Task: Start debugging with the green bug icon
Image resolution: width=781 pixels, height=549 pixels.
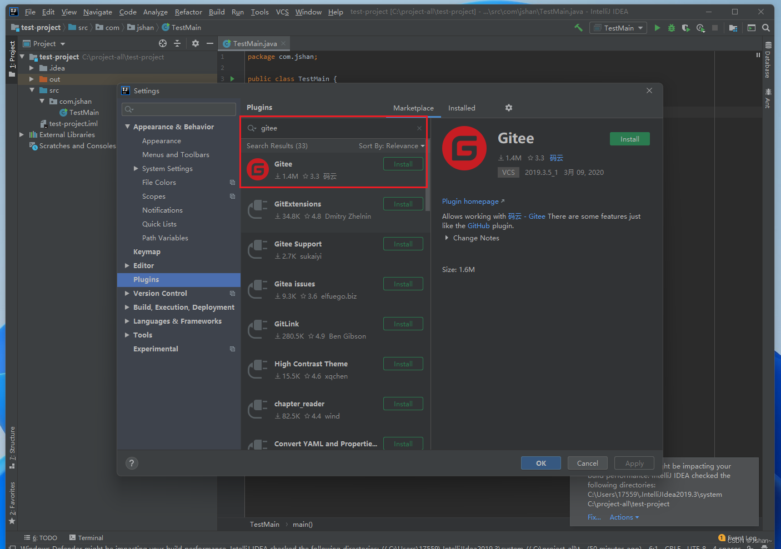Action: 672,28
